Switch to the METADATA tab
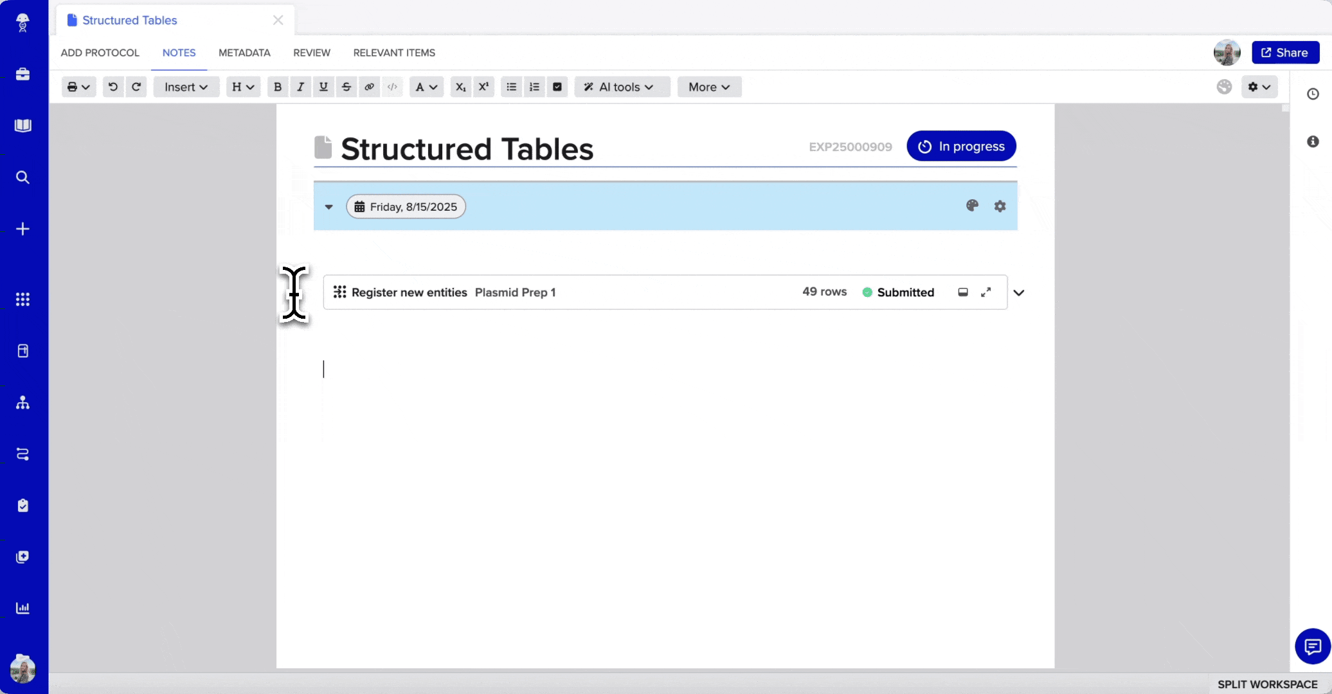This screenshot has width=1332, height=694. tap(244, 53)
